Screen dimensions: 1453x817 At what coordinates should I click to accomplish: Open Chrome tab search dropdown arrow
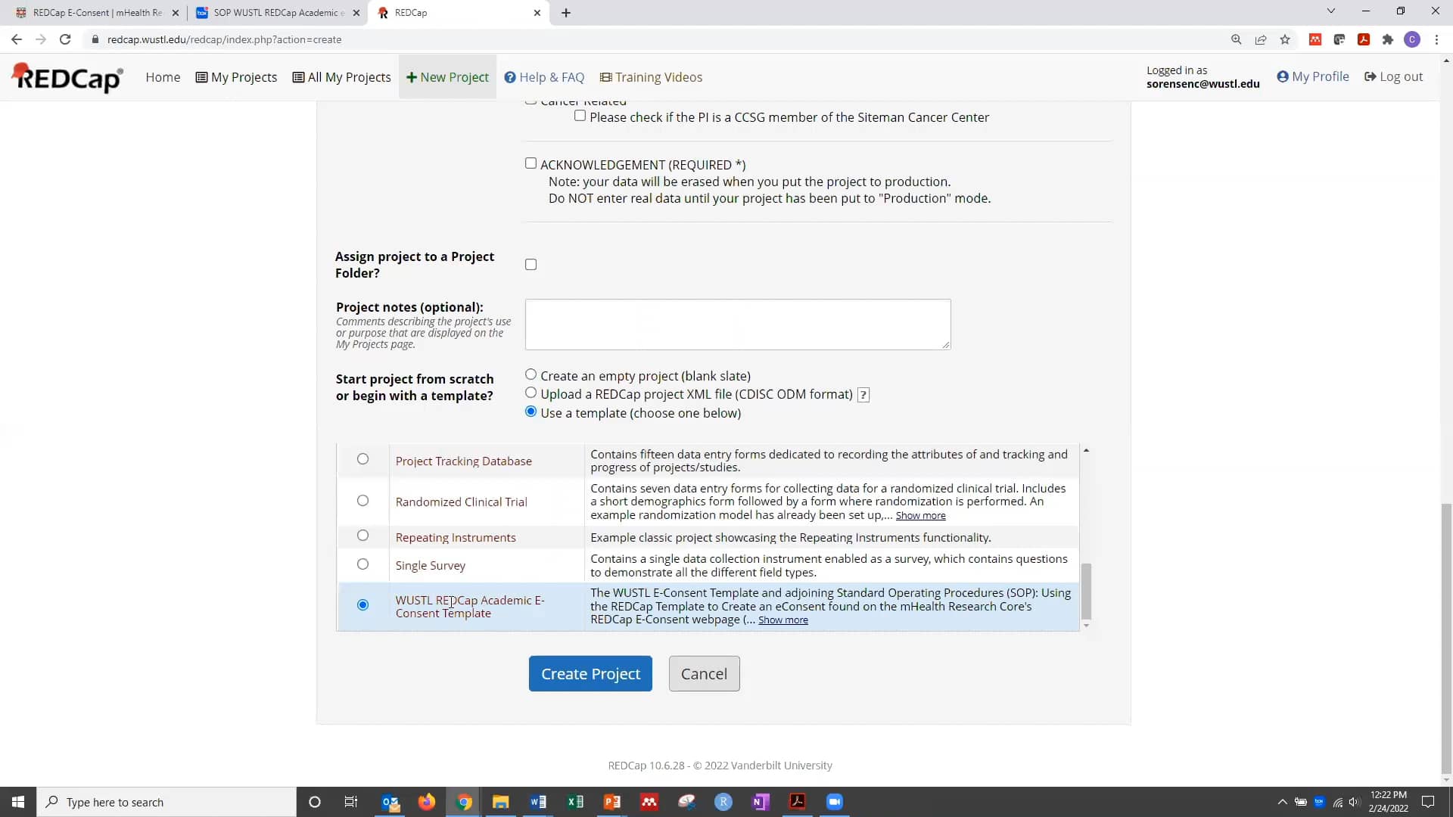point(1331,11)
